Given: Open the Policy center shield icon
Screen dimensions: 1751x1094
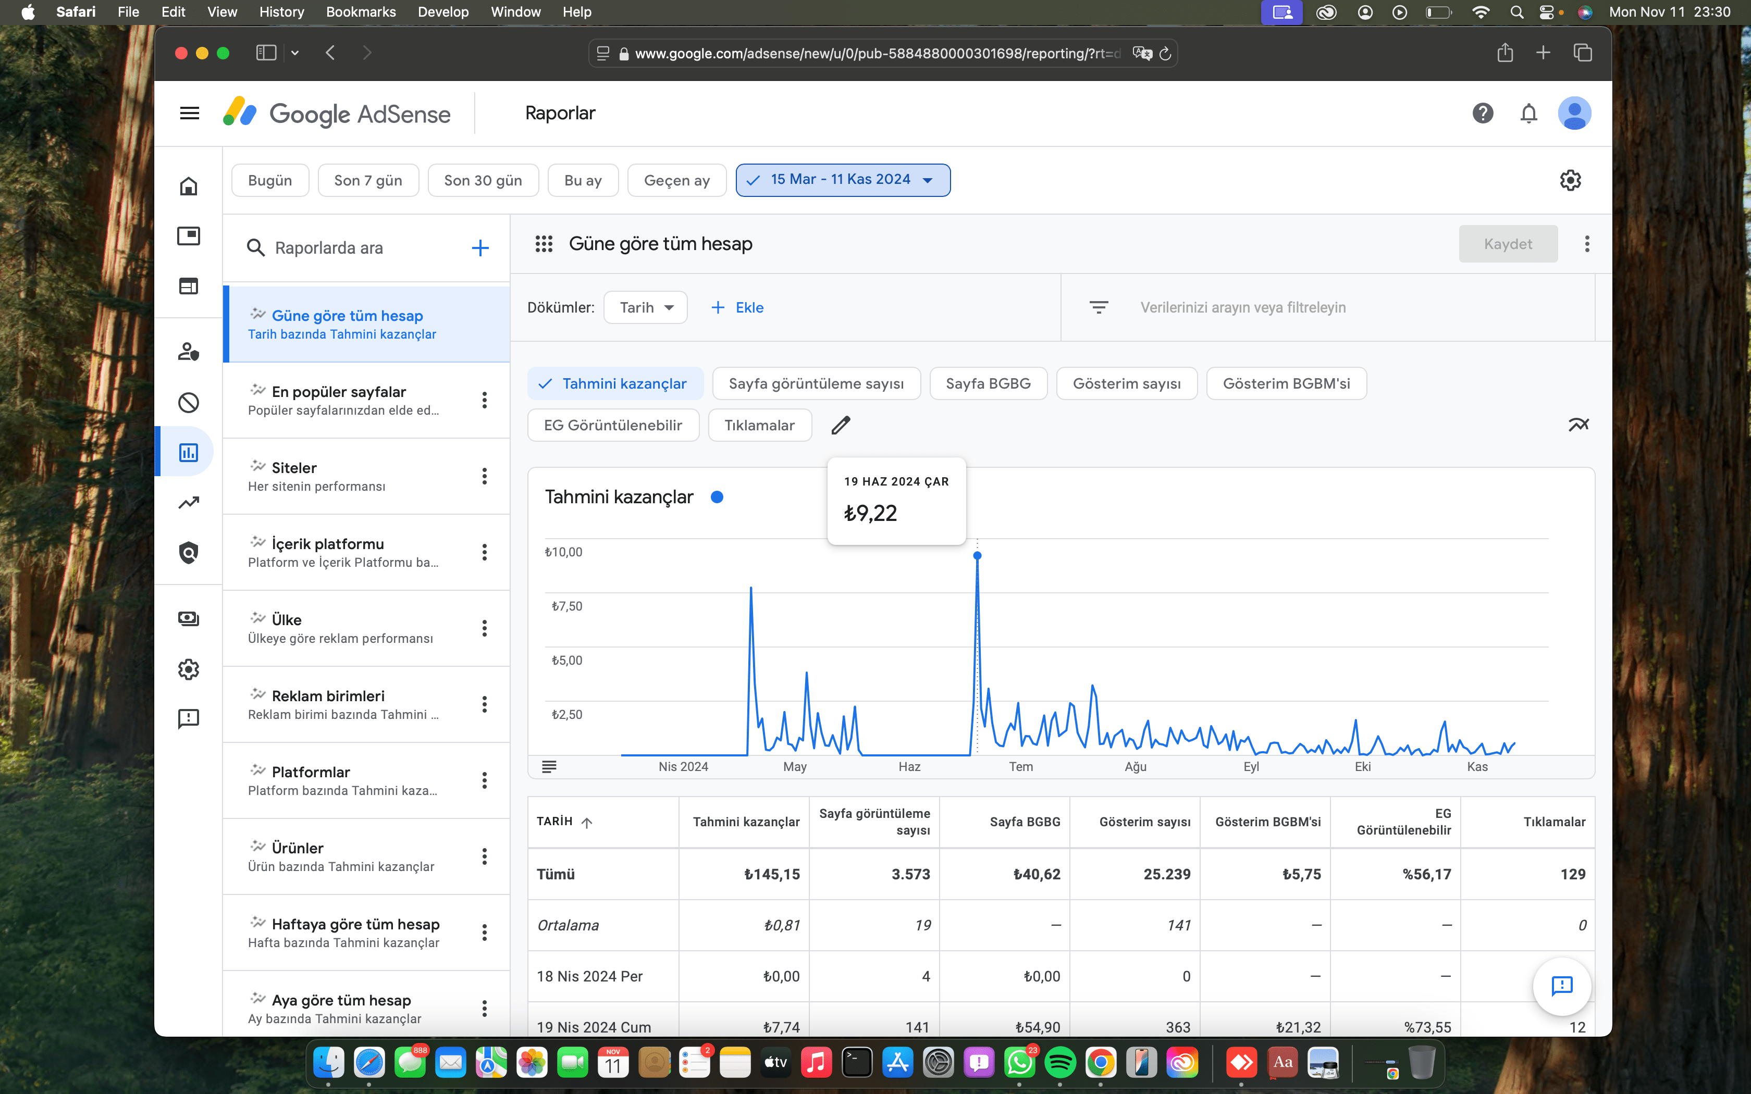Looking at the screenshot, I should [188, 553].
